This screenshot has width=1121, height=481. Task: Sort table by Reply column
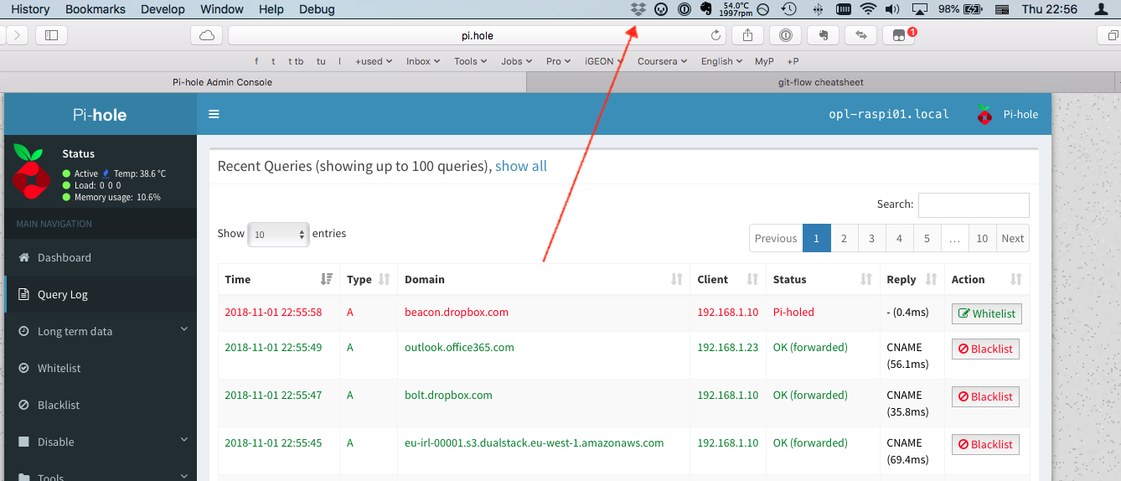coord(912,279)
